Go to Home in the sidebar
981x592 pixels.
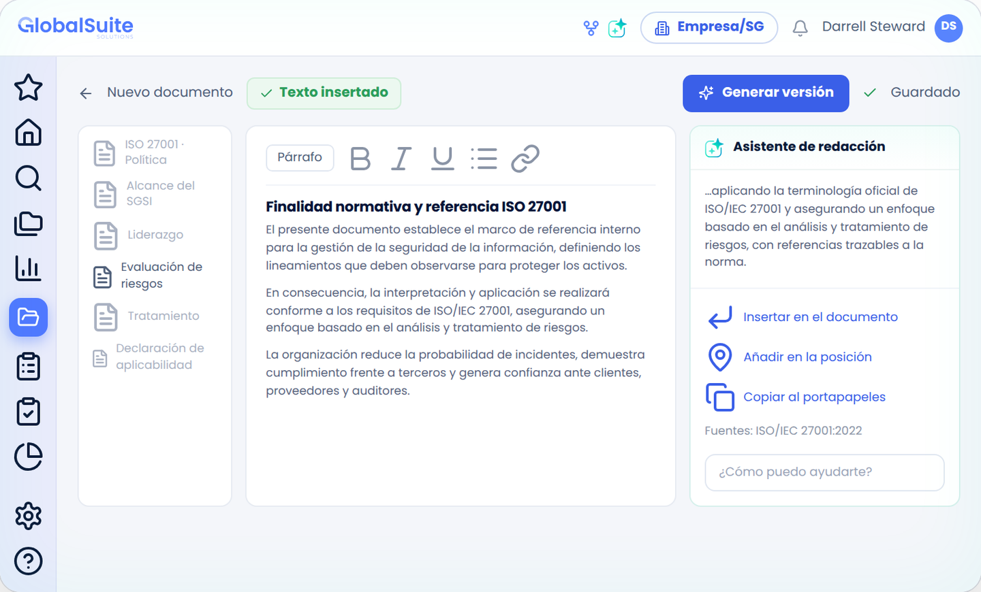(28, 132)
